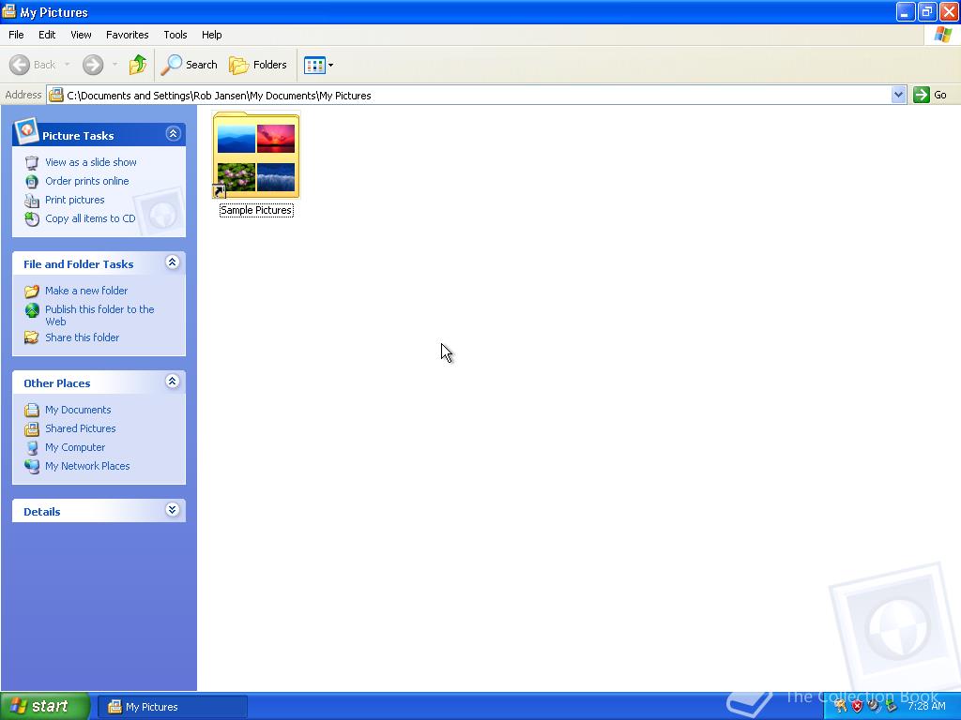This screenshot has width=961, height=720.
Task: Click the Shared Pictures folder icon
Action: [x=32, y=428]
